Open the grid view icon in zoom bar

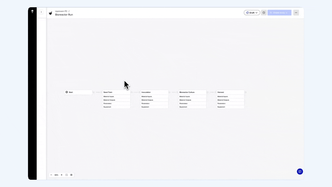[71, 175]
